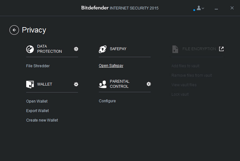This screenshot has height=161, width=240.
Task: Select Create new Wallet
Action: point(42,120)
